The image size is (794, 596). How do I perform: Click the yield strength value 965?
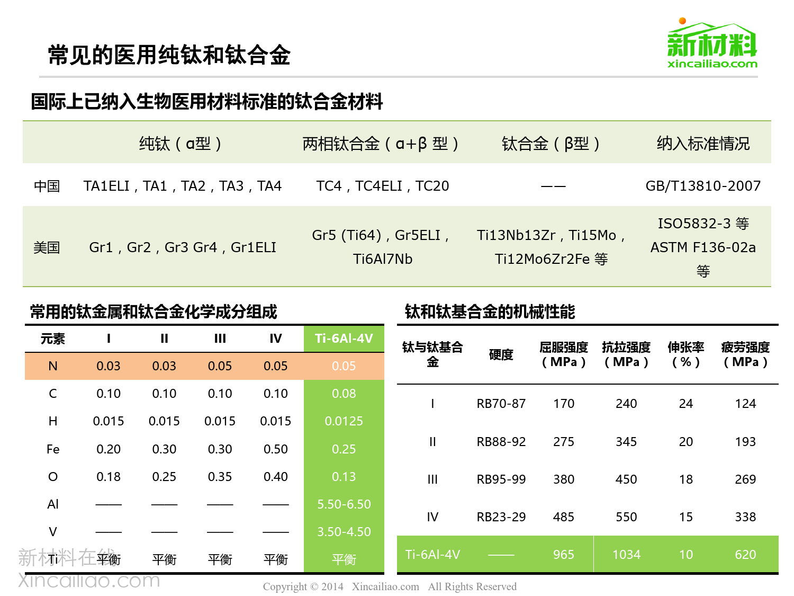[564, 555]
